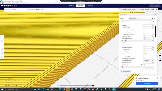Click into the Search settings field
The height and width of the screenshot is (91, 162).
pos(136,22)
